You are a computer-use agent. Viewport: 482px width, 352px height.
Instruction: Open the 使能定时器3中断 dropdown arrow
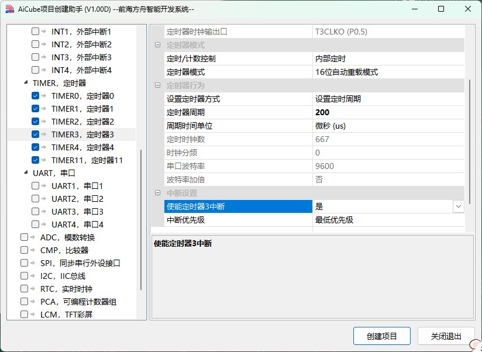click(459, 206)
